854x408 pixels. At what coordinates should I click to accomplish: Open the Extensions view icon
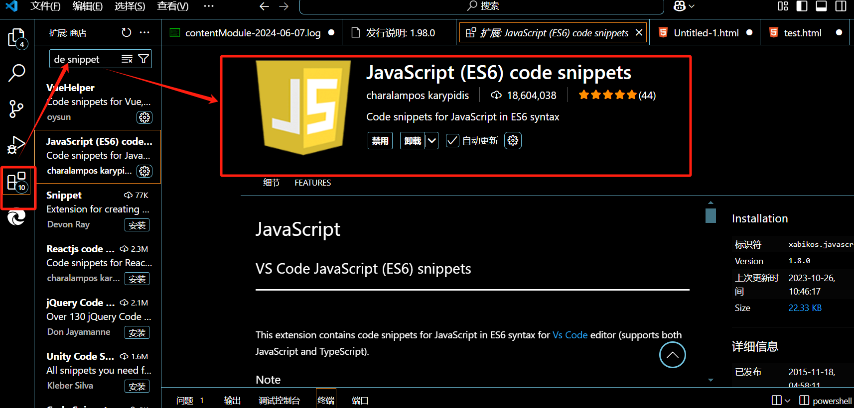pyautogui.click(x=16, y=182)
